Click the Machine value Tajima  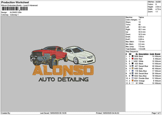141,17
